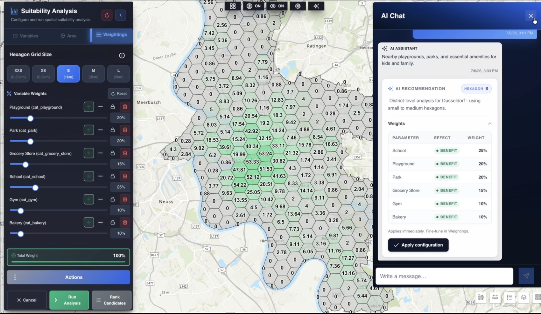Reset the variable weights
Viewport: 541px width, 314px height.
[119, 94]
